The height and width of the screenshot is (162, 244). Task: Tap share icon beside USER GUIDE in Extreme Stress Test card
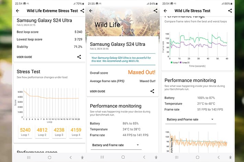coord(79,57)
